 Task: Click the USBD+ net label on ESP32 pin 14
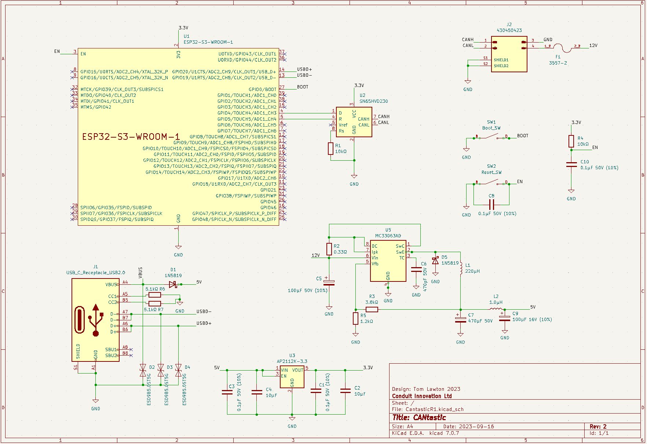coord(304,69)
